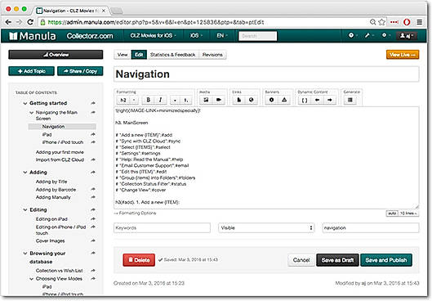The image size is (432, 301).
Task: Open the Visible visibility dropdown
Action: pos(266,228)
